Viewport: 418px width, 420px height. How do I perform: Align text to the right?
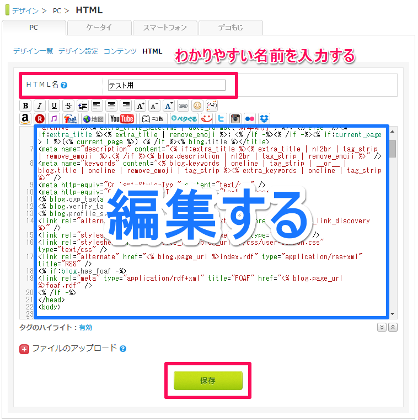(x=126, y=106)
